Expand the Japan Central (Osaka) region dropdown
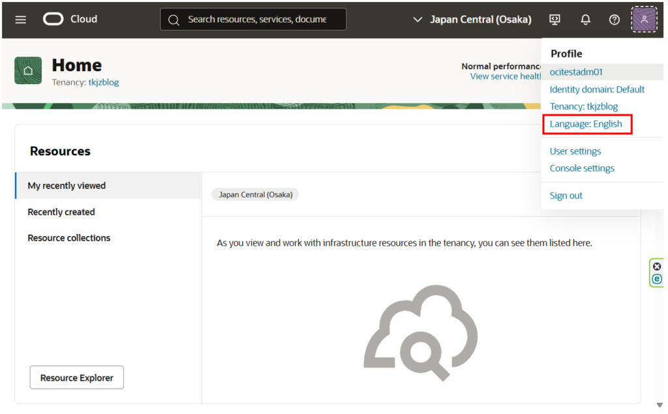The height and width of the screenshot is (414, 668). tap(473, 20)
